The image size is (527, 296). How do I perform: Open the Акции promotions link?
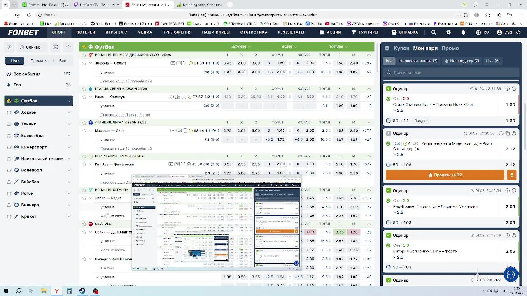[x=330, y=32]
